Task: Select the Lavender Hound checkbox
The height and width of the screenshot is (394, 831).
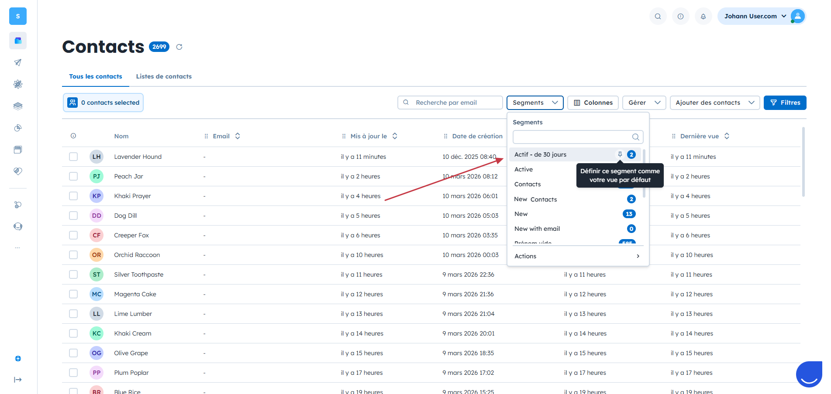Action: pyautogui.click(x=73, y=157)
